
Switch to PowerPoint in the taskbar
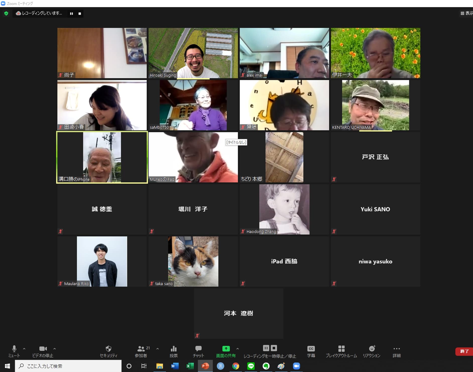click(x=205, y=366)
